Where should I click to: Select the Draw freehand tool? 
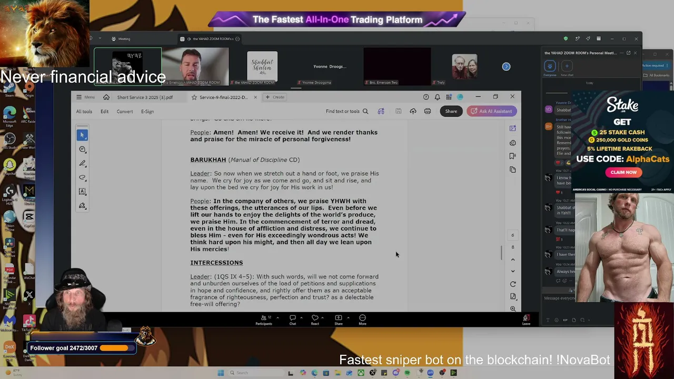[x=82, y=178]
